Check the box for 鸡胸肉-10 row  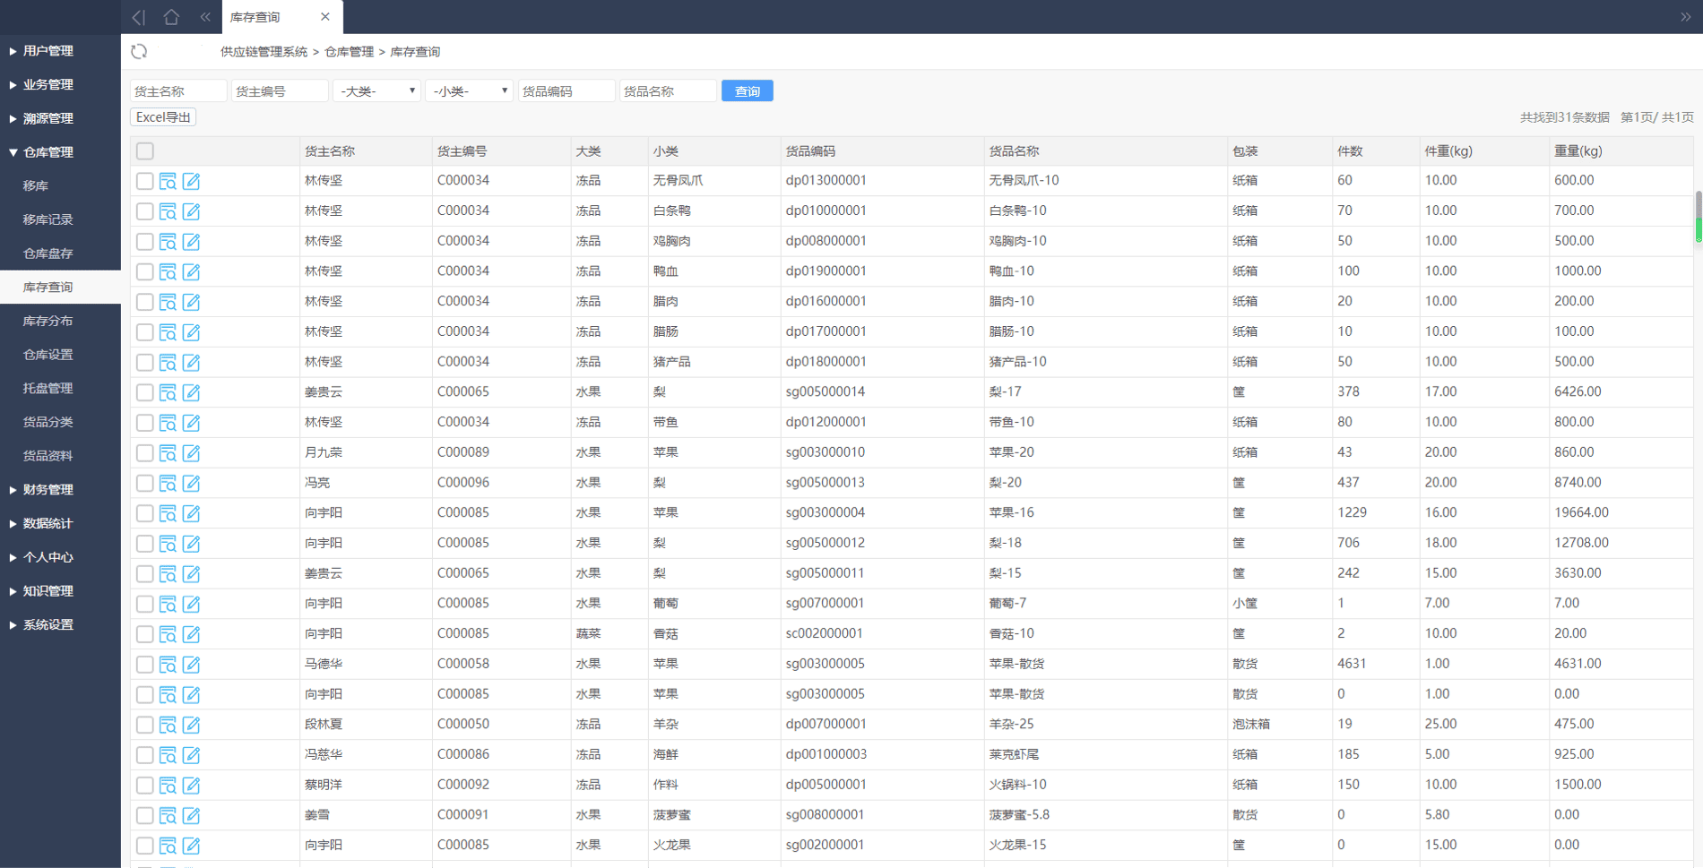[145, 242]
